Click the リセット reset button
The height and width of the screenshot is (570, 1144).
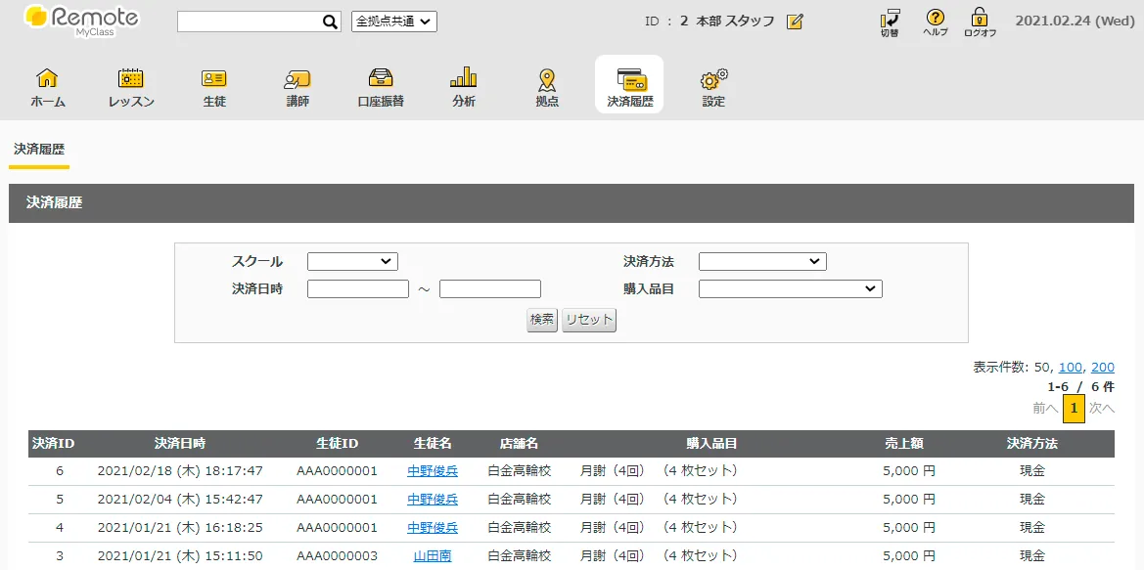pyautogui.click(x=589, y=320)
